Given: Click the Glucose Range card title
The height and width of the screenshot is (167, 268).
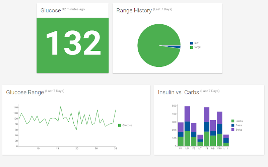Looking at the screenshot, I should click(x=25, y=92).
